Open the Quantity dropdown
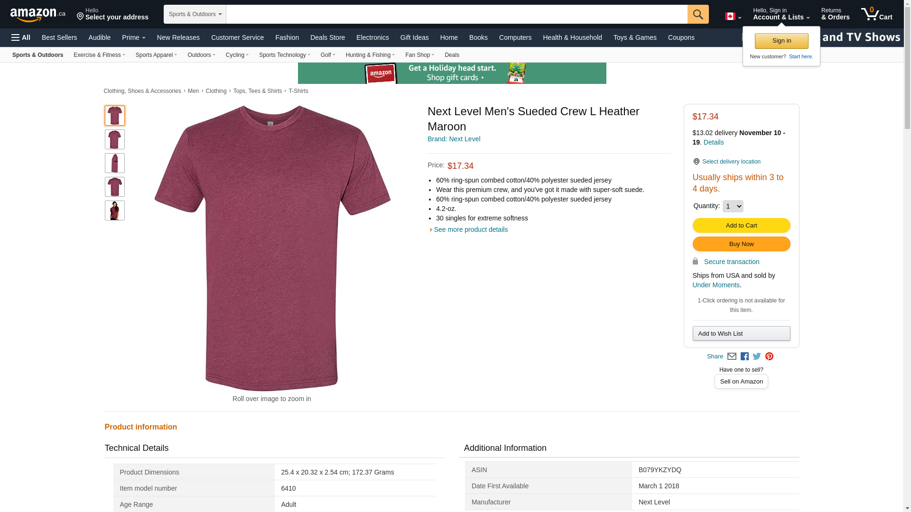911x512 pixels. click(733, 206)
